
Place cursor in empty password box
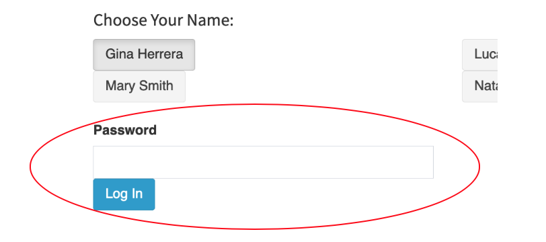tap(264, 162)
